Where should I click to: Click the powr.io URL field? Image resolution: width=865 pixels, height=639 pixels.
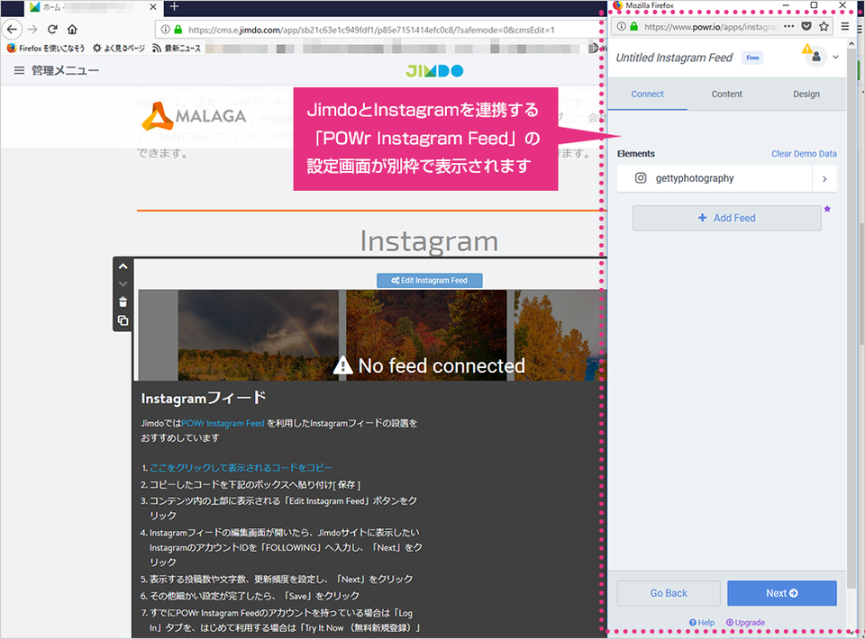coord(711,26)
